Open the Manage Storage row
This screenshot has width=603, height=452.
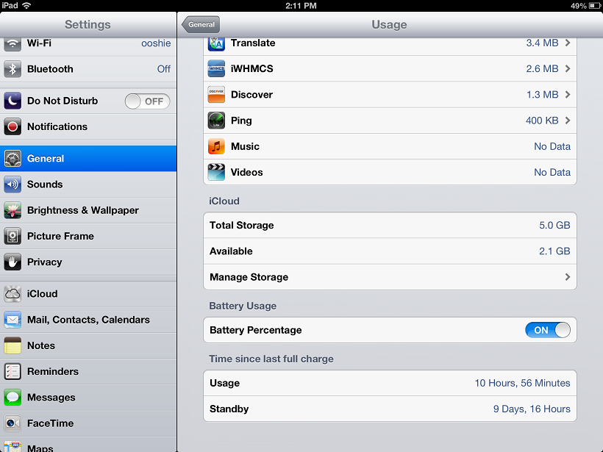tap(390, 277)
